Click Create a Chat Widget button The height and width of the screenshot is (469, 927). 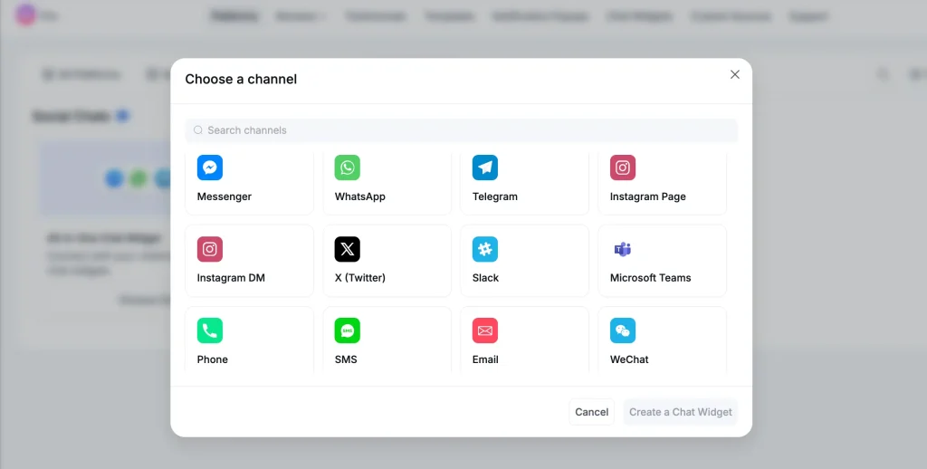click(681, 412)
